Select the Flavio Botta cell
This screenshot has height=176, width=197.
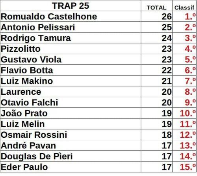(x=71, y=70)
